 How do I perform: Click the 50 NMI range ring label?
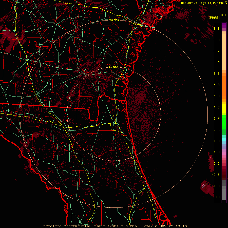[x=114, y=67]
